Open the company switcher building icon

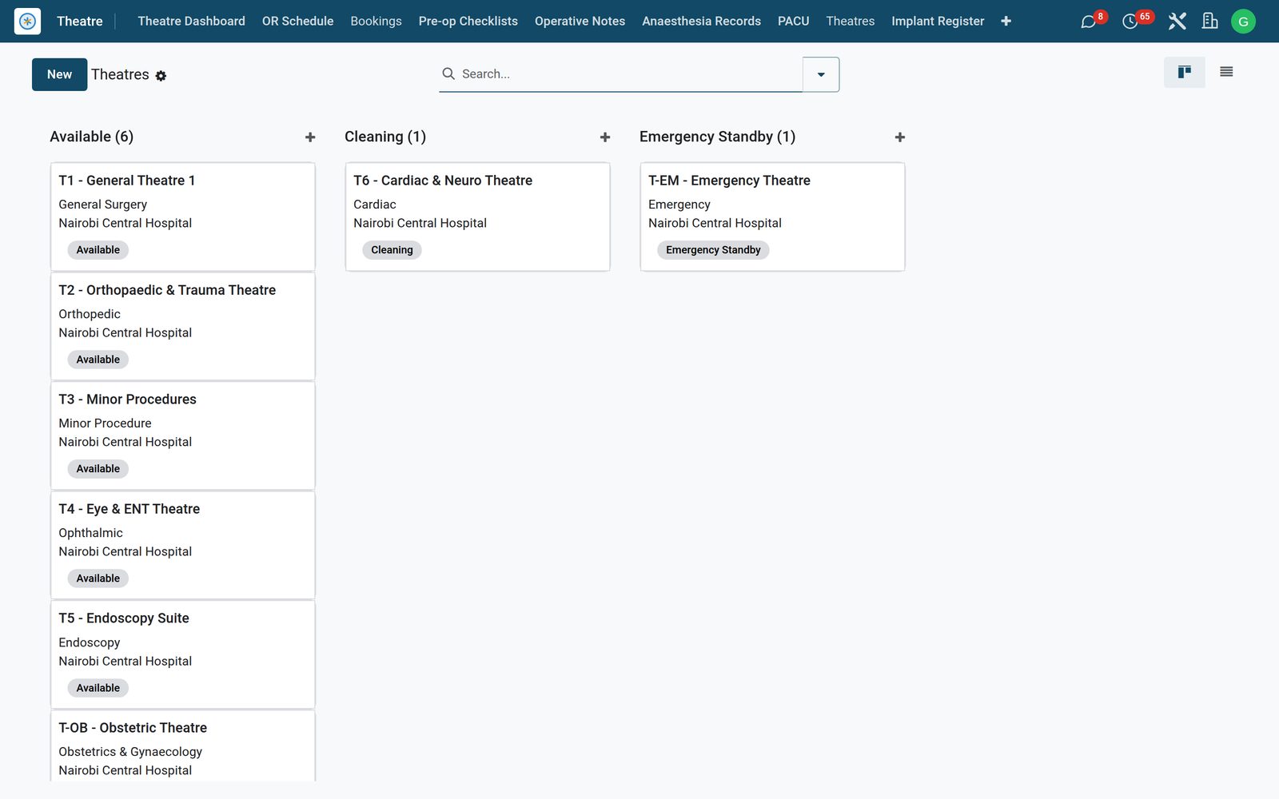(x=1210, y=22)
